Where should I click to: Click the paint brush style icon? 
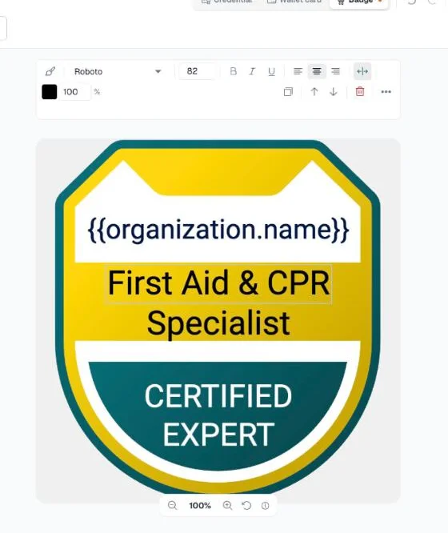(x=50, y=71)
